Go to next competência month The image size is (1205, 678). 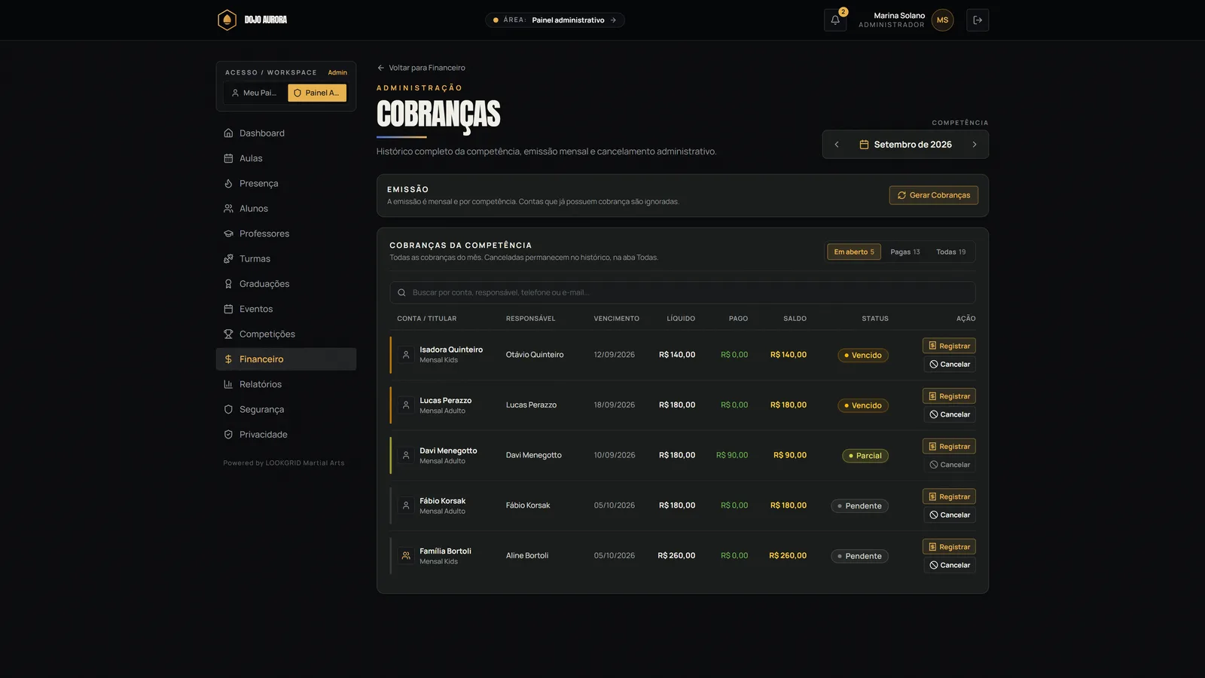click(x=975, y=145)
